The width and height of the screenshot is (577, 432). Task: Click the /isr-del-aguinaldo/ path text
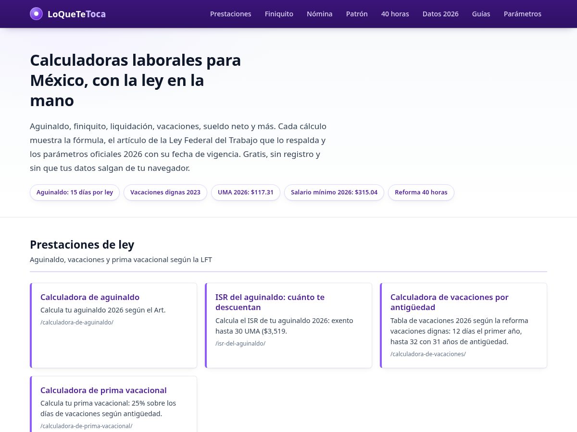pyautogui.click(x=240, y=343)
